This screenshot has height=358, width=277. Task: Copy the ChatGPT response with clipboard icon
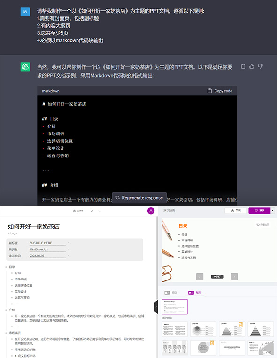point(243,66)
